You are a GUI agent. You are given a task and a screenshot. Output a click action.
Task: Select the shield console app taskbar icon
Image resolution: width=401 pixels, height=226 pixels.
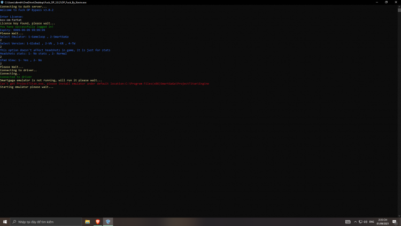tap(108, 222)
